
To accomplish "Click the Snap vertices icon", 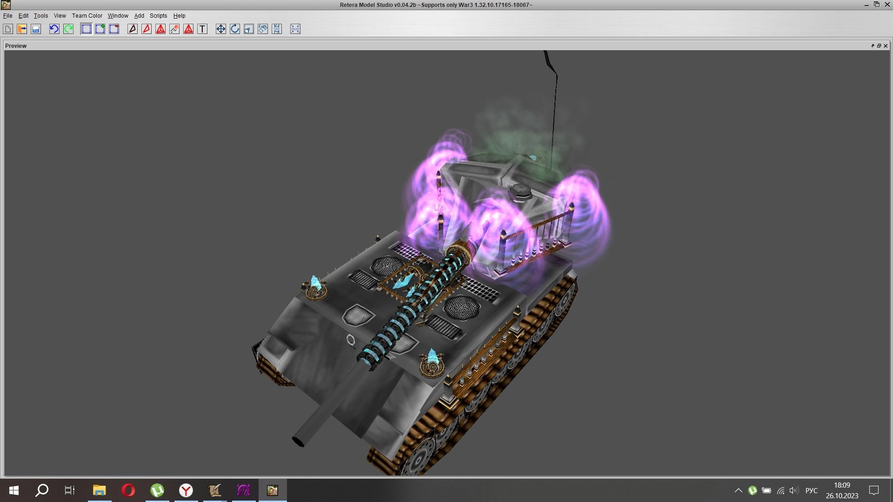I will click(295, 29).
